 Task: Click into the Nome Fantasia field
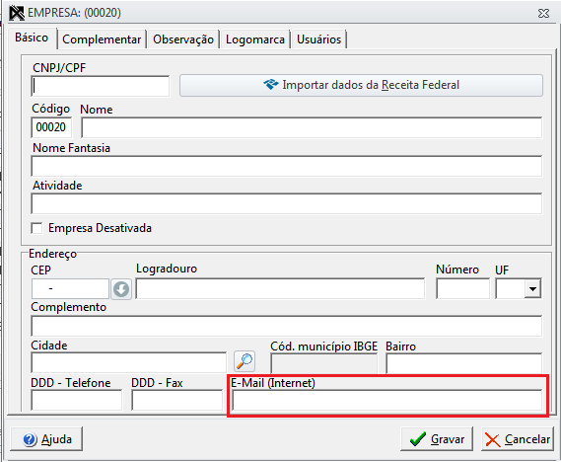click(287, 166)
